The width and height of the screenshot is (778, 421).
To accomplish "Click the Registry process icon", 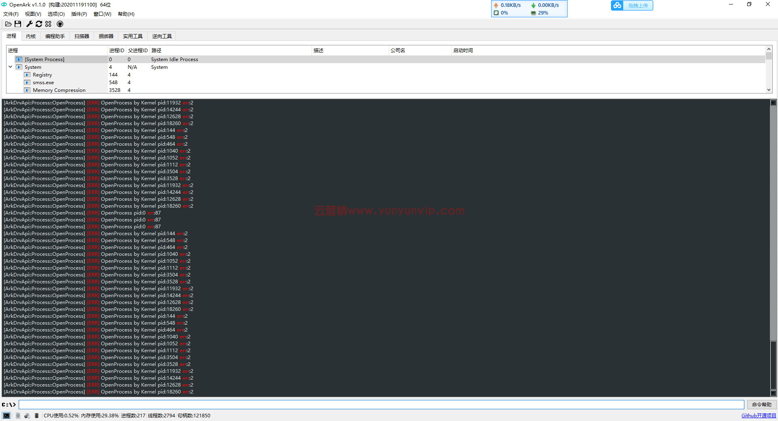I will pos(27,75).
